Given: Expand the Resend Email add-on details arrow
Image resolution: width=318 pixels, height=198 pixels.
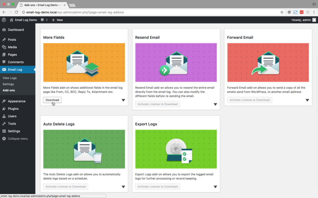Looking at the screenshot, I should 216,105.
